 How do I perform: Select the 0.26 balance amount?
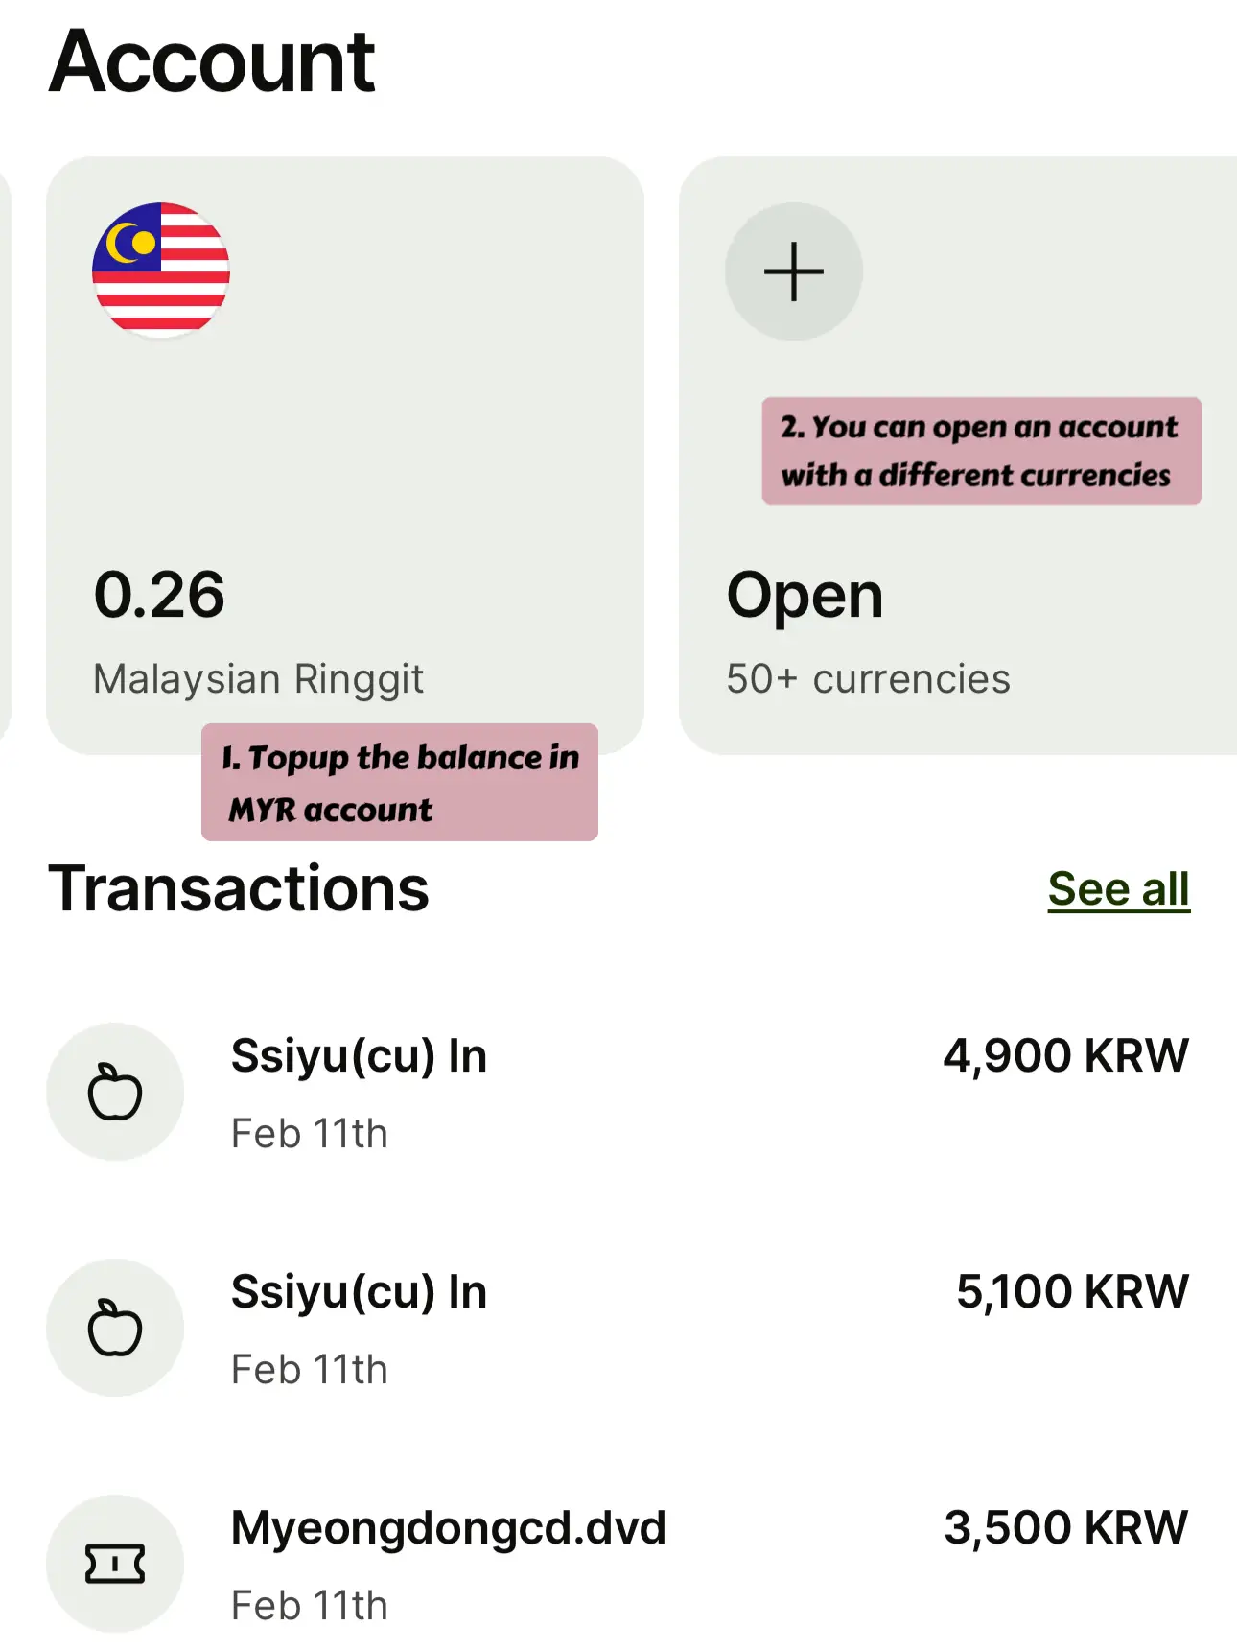[159, 595]
